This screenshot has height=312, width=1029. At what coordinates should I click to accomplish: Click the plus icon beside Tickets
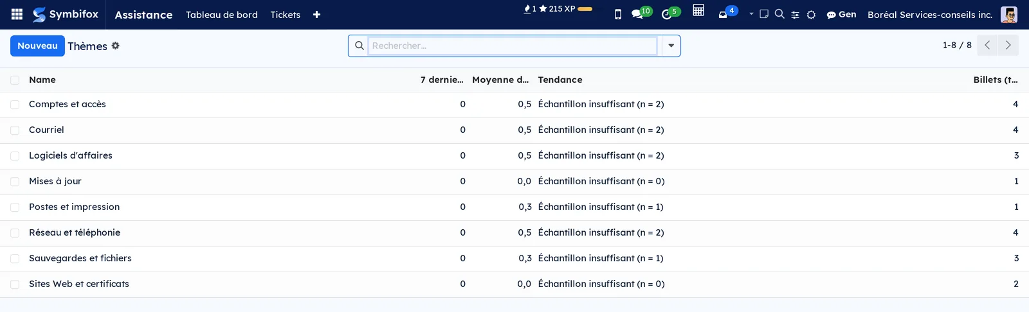(316, 15)
